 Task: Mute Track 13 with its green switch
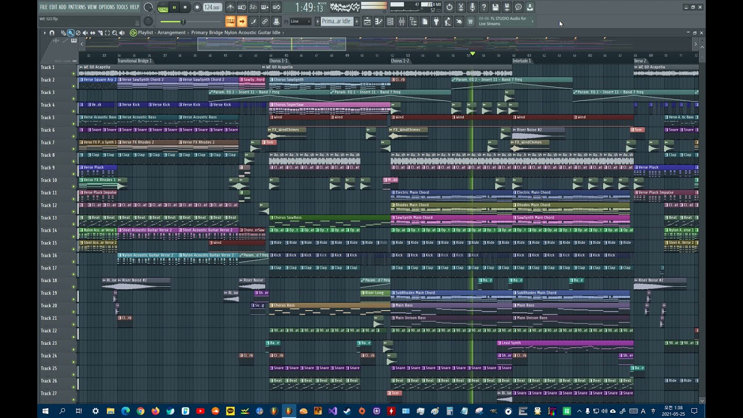coord(73,224)
